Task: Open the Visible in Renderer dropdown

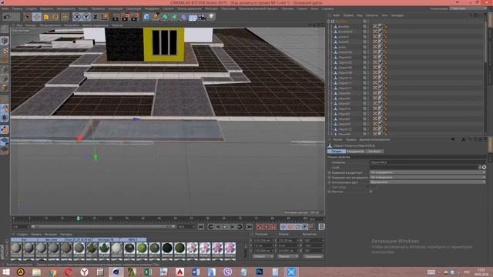Action: pos(428,177)
